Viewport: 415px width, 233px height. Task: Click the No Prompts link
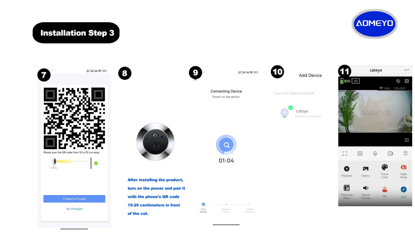click(x=75, y=209)
